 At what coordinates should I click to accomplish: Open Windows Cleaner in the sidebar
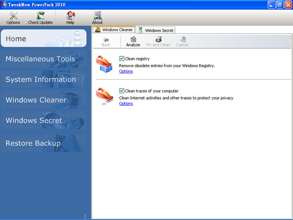click(x=43, y=100)
